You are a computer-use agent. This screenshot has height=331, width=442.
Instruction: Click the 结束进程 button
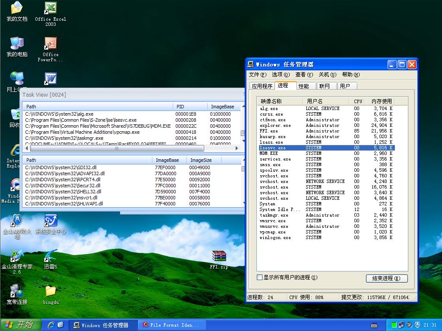386,278
